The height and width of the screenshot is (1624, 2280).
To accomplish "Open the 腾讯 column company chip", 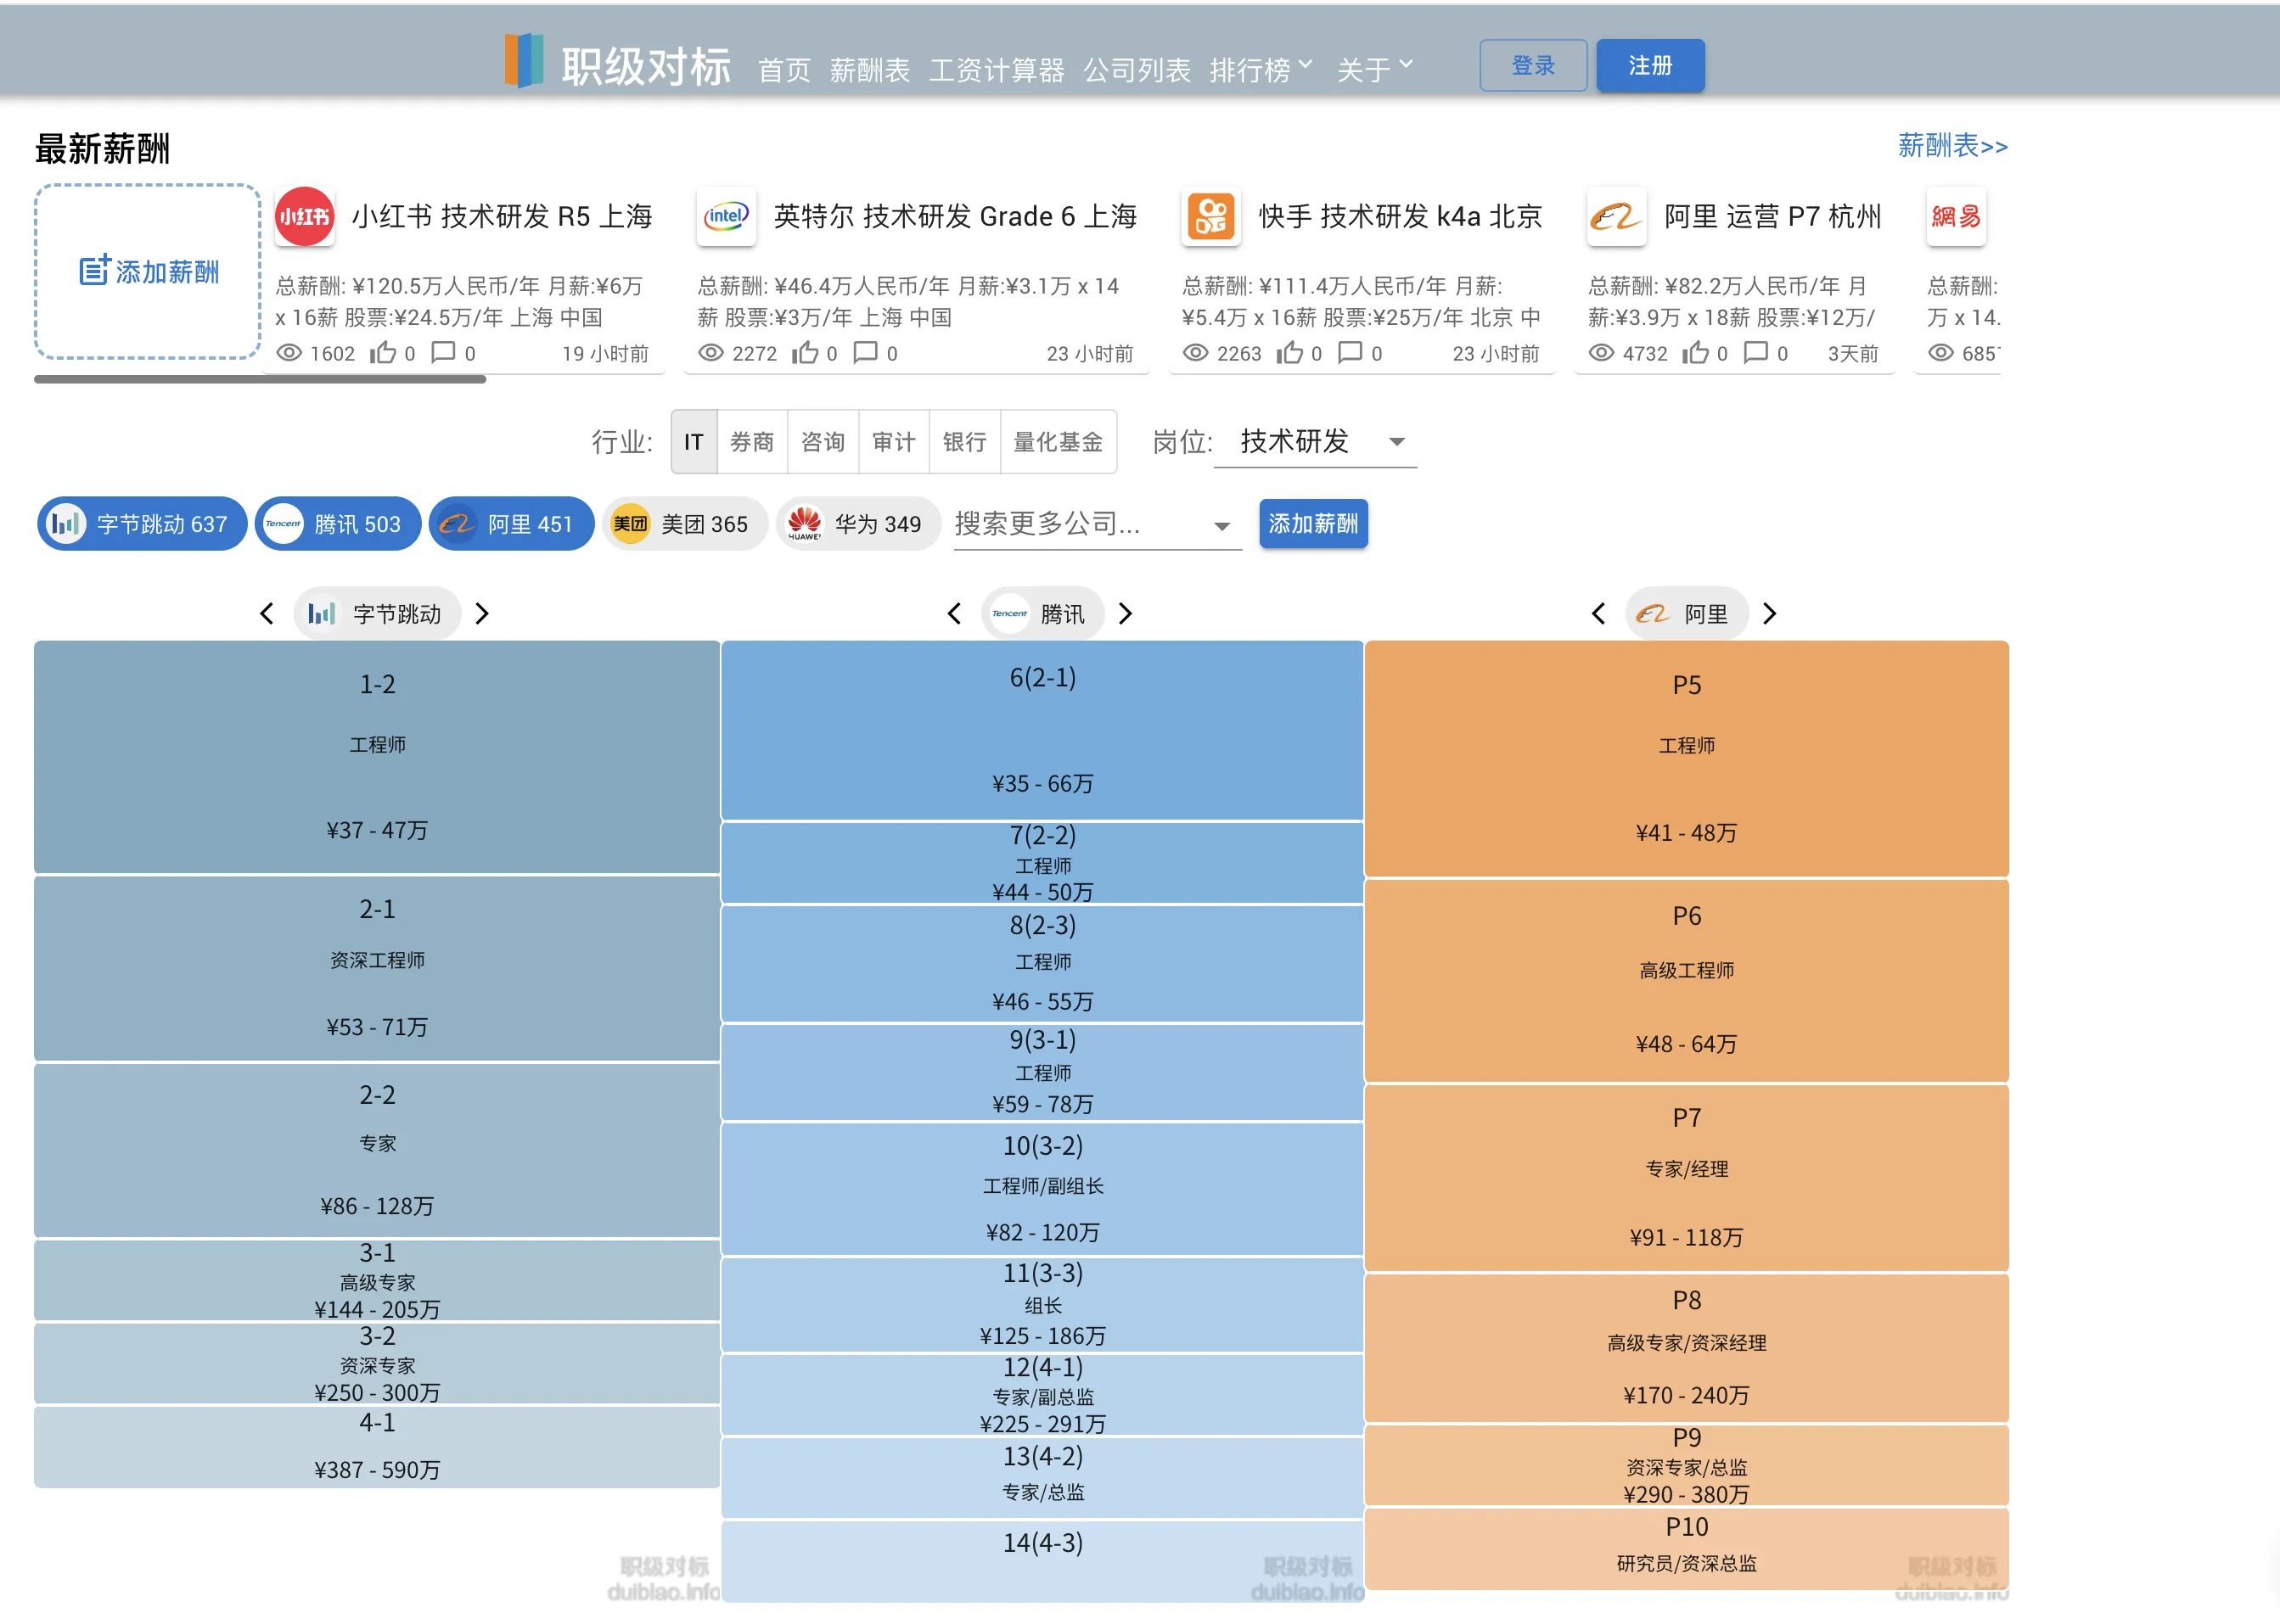I will (x=1042, y=613).
